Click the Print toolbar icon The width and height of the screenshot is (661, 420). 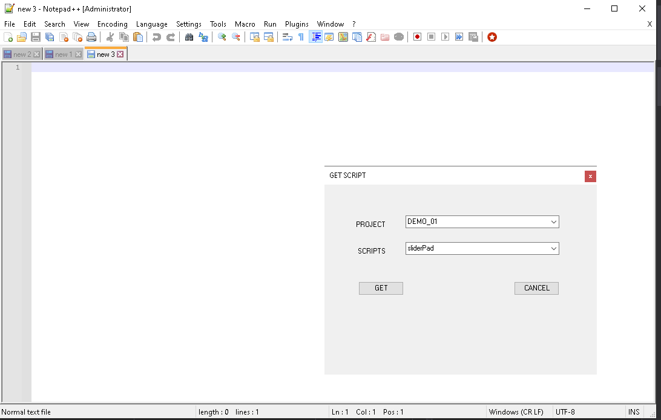click(91, 37)
